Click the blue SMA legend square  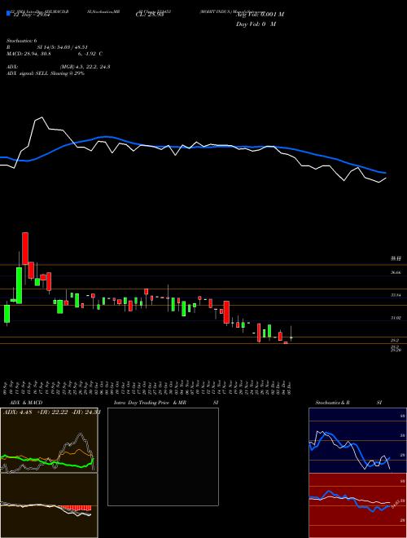pos(8,14)
